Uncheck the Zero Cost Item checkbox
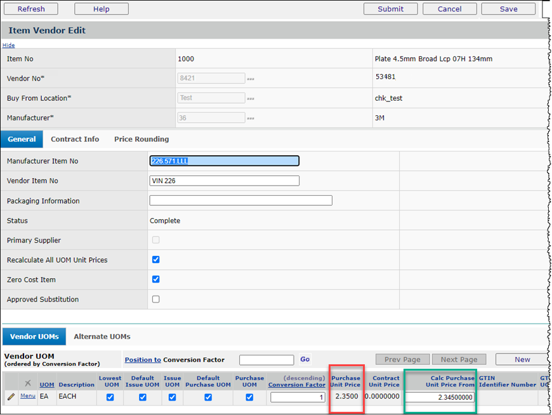Image resolution: width=552 pixels, height=415 pixels. coord(156,279)
